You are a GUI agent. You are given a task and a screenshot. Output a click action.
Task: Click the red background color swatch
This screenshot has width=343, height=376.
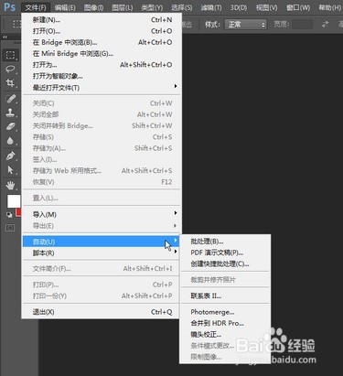click(18, 212)
